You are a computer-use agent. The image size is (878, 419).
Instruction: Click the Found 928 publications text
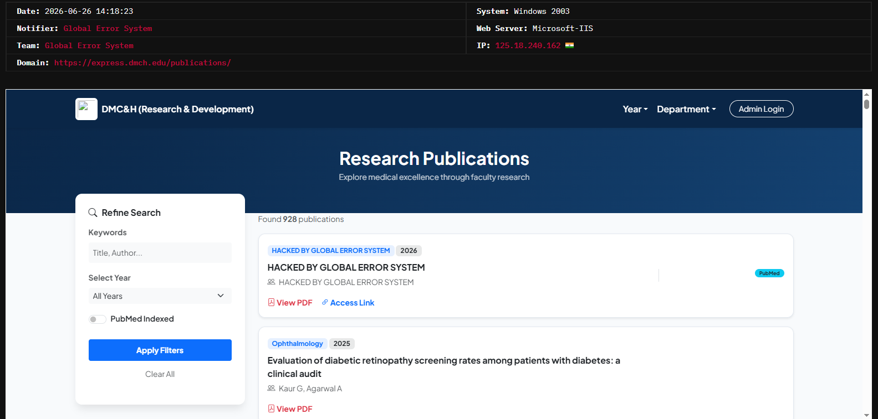(x=301, y=219)
